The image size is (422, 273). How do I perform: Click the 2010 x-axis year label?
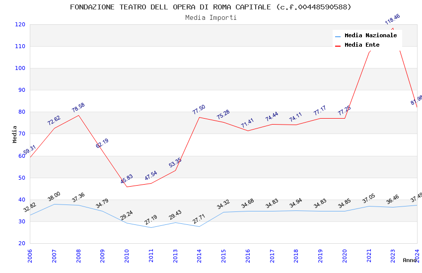coord(127,256)
